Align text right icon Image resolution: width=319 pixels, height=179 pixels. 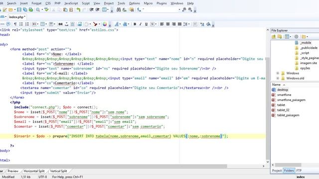point(174,24)
